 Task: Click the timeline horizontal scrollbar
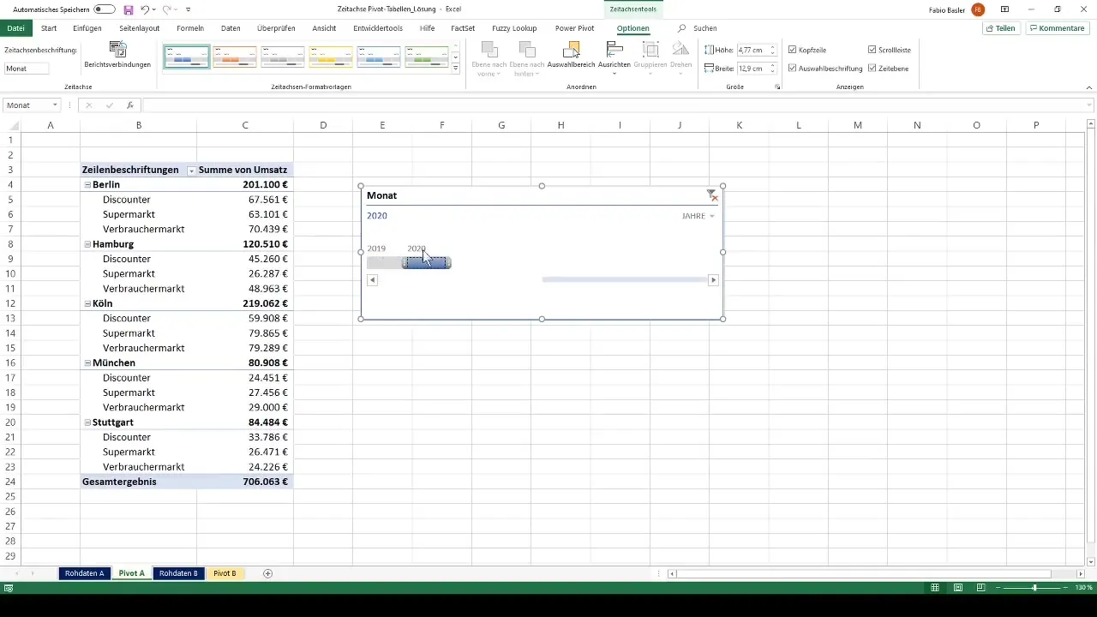(623, 280)
